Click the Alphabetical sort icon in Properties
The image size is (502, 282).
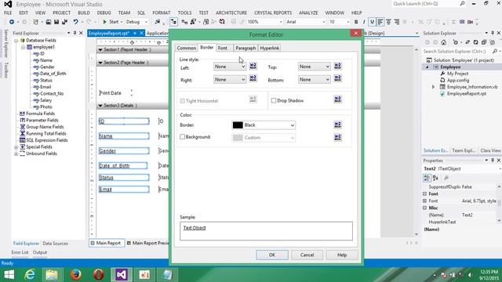(435, 178)
